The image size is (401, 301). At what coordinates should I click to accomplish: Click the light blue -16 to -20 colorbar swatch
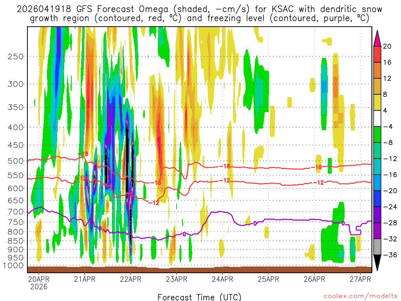377,183
